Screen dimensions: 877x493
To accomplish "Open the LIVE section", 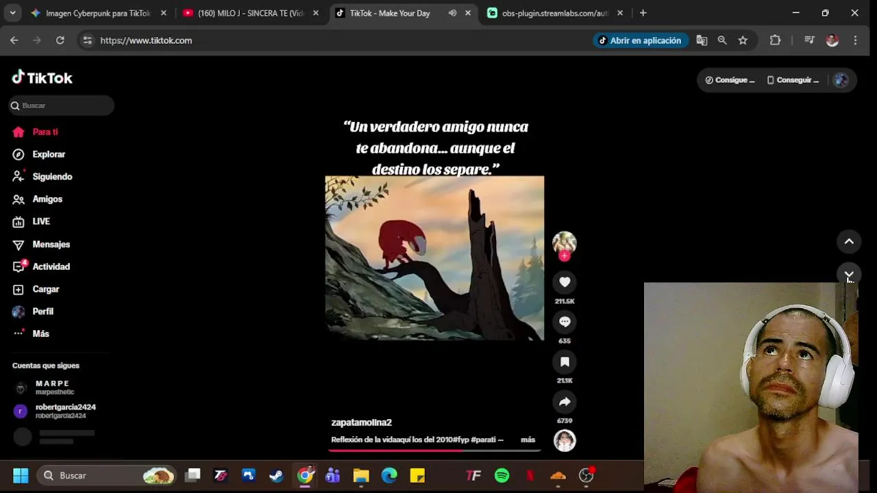I will point(41,222).
